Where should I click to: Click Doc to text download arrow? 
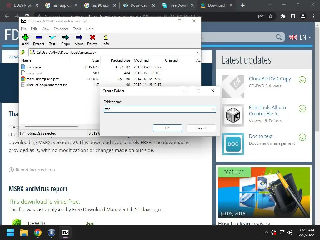pos(302,137)
